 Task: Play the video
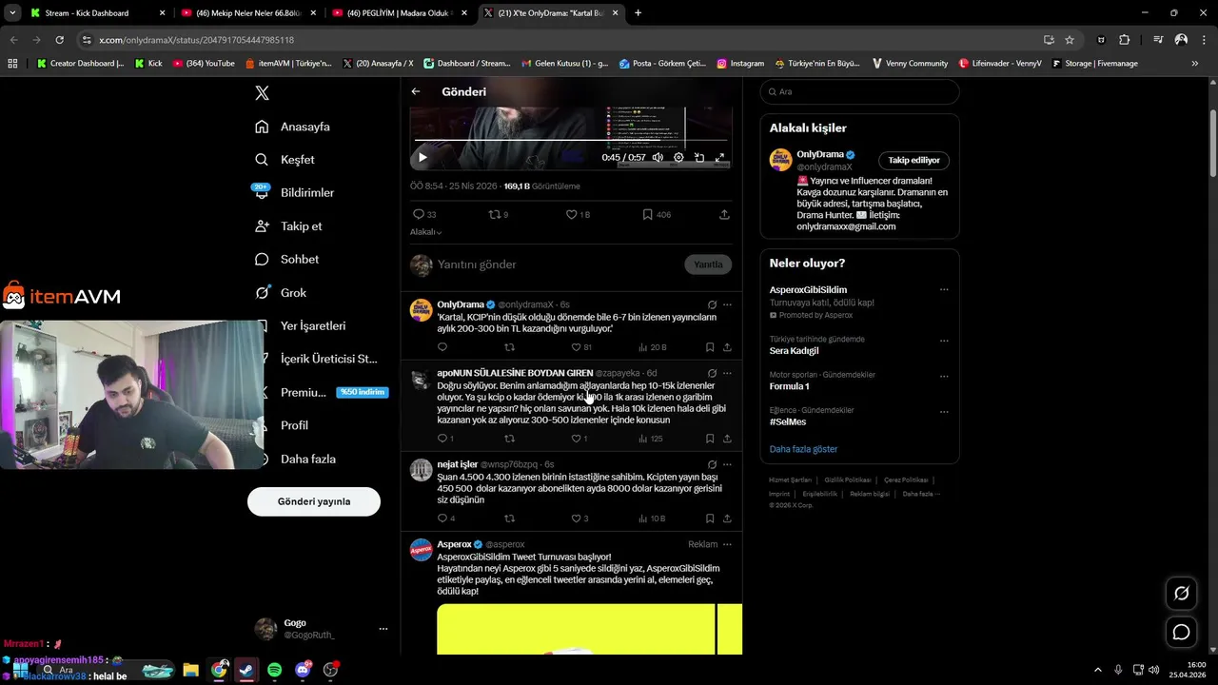pos(422,158)
